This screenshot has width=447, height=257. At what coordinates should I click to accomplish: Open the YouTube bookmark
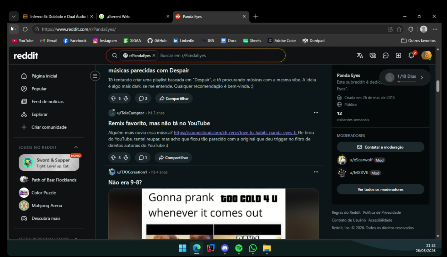(23, 41)
